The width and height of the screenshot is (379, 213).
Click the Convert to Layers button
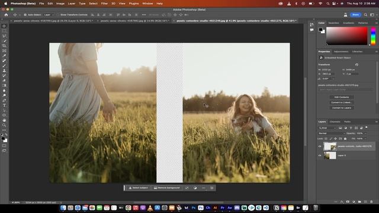342,108
